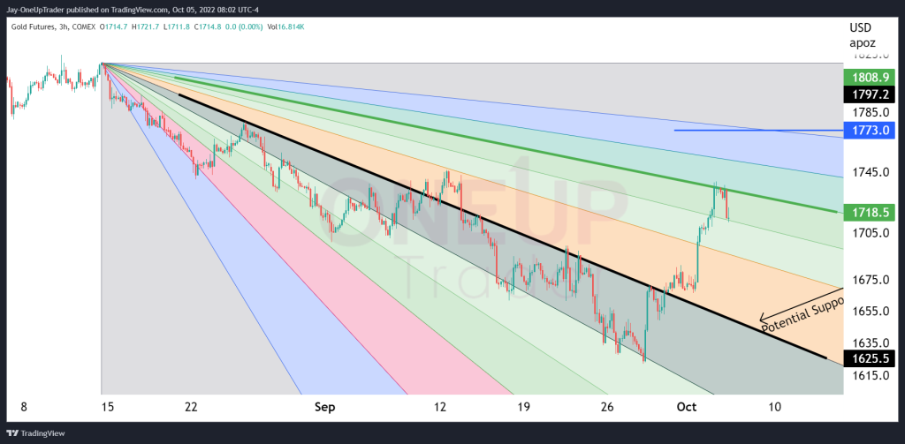The width and height of the screenshot is (905, 444).
Task: Click the 1615.0 price axis label
Action: pyautogui.click(x=870, y=374)
